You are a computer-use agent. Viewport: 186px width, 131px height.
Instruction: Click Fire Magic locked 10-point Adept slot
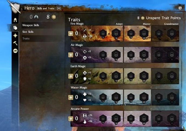click(116, 34)
